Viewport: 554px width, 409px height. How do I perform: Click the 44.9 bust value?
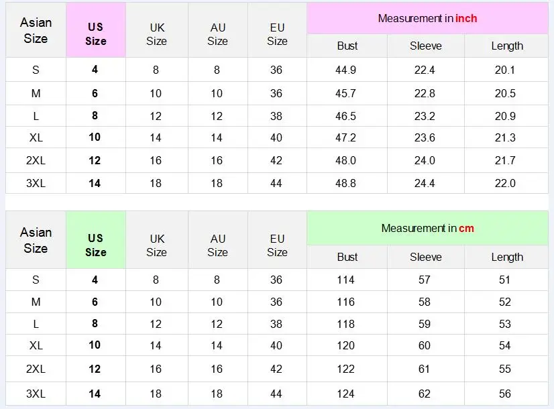[346, 70]
